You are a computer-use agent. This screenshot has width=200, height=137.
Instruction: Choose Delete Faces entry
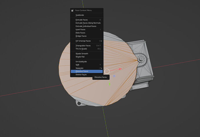pyautogui.click(x=87, y=75)
